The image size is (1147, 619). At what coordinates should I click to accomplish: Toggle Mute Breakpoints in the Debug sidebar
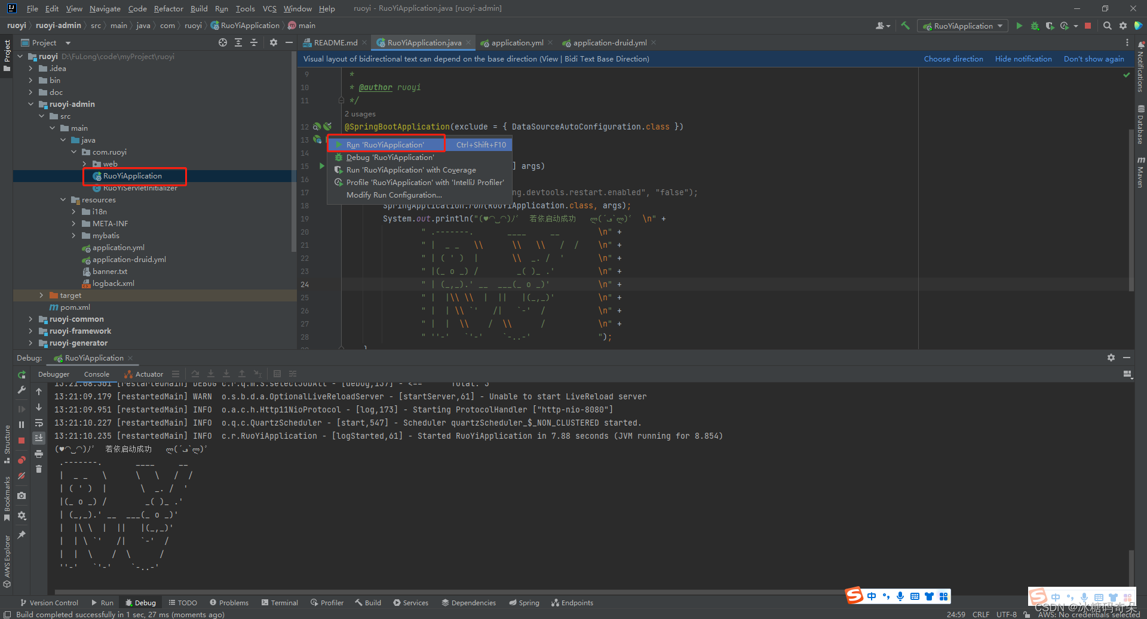(x=22, y=476)
